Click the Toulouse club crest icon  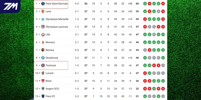(x=43, y=65)
